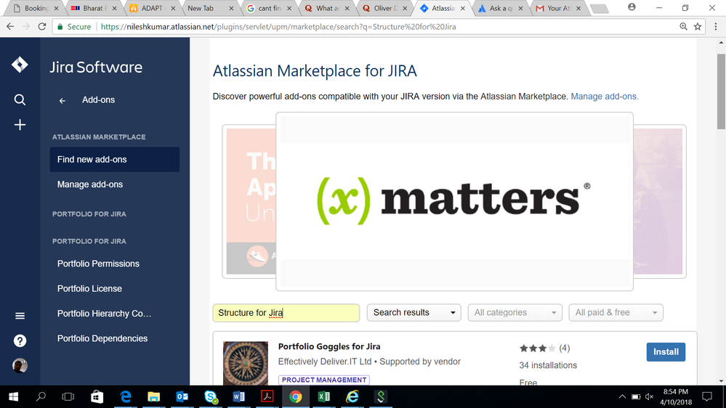726x408 pixels.
Task: Click the star rating for Portfolio Goggles
Action: (x=537, y=348)
